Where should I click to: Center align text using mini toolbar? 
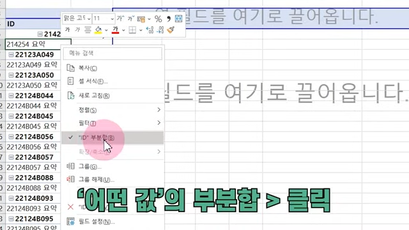88,30
